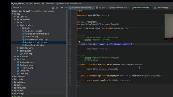Close the ApiControllers.php tab

[x=128, y=8]
